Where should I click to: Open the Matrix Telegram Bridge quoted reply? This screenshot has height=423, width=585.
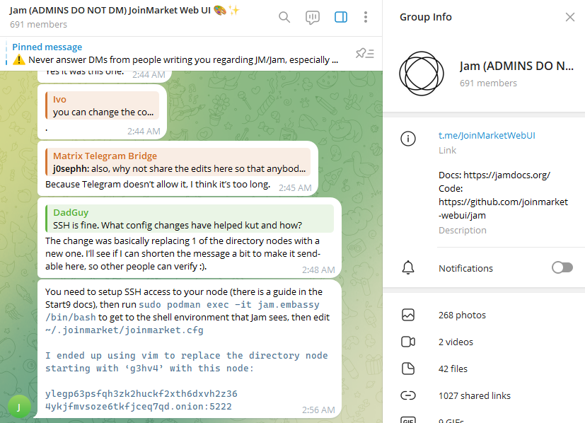pyautogui.click(x=178, y=162)
